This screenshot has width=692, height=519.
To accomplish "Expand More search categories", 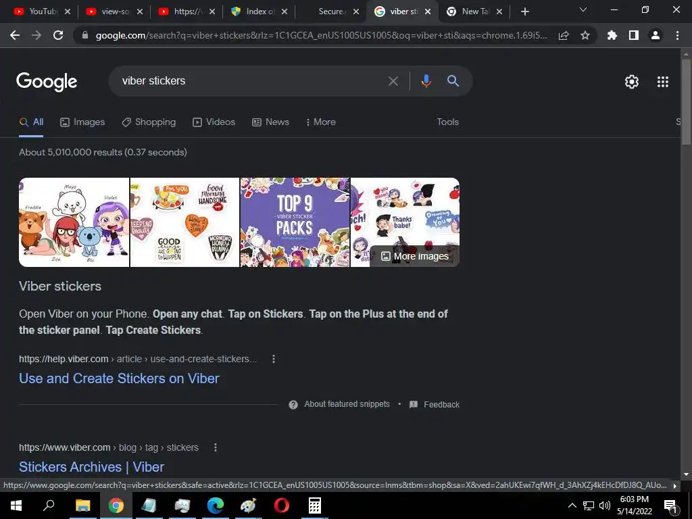I will (321, 122).
